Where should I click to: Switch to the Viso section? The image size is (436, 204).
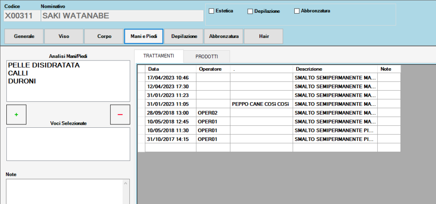64,36
